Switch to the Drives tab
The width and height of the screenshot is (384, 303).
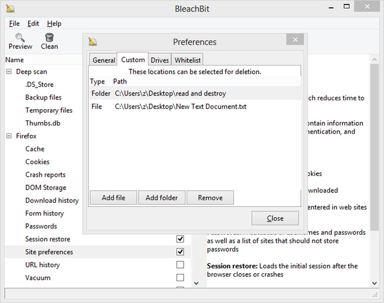pyautogui.click(x=159, y=60)
